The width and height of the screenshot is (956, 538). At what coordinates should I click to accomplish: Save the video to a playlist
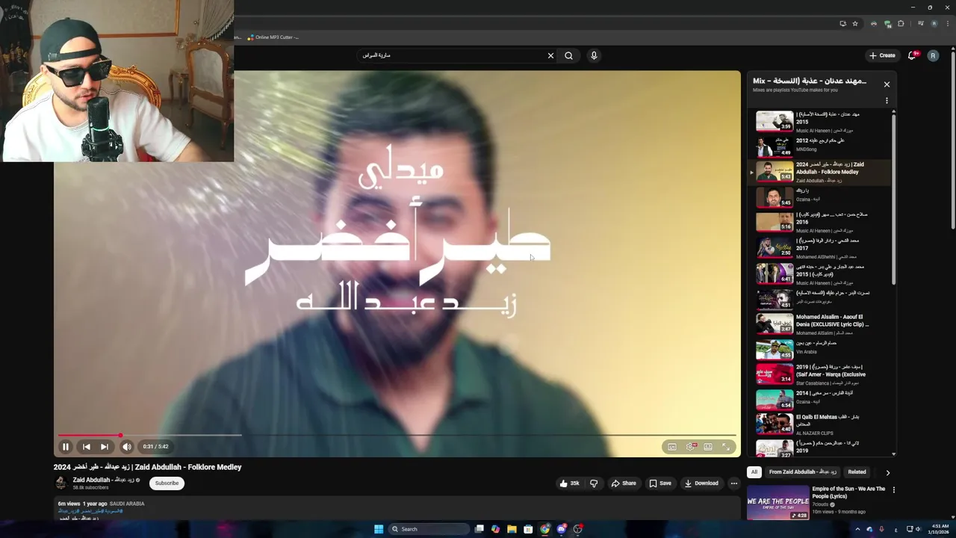pyautogui.click(x=660, y=483)
